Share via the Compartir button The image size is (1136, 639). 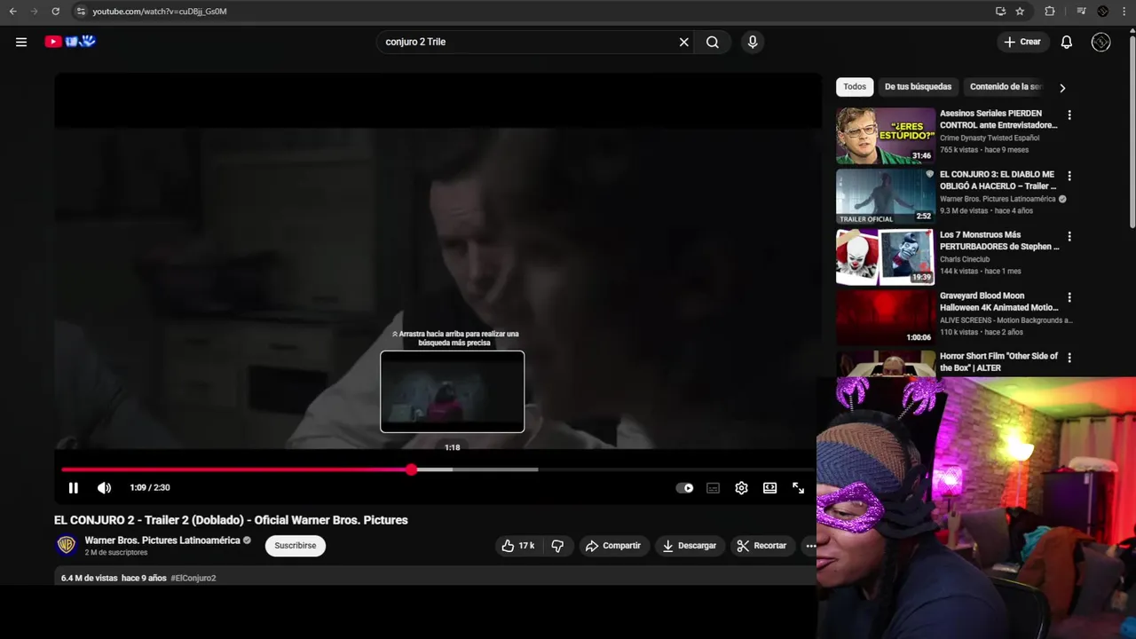[x=613, y=546]
